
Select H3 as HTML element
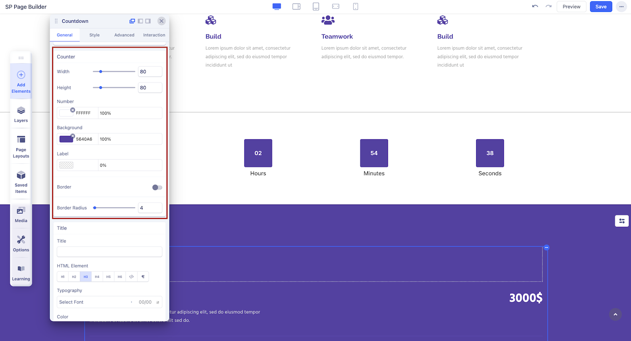click(85, 277)
